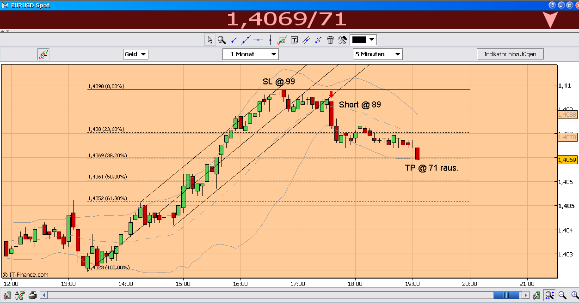
Task: Select the Fibonacci retracement tool icon
Action: (282, 40)
